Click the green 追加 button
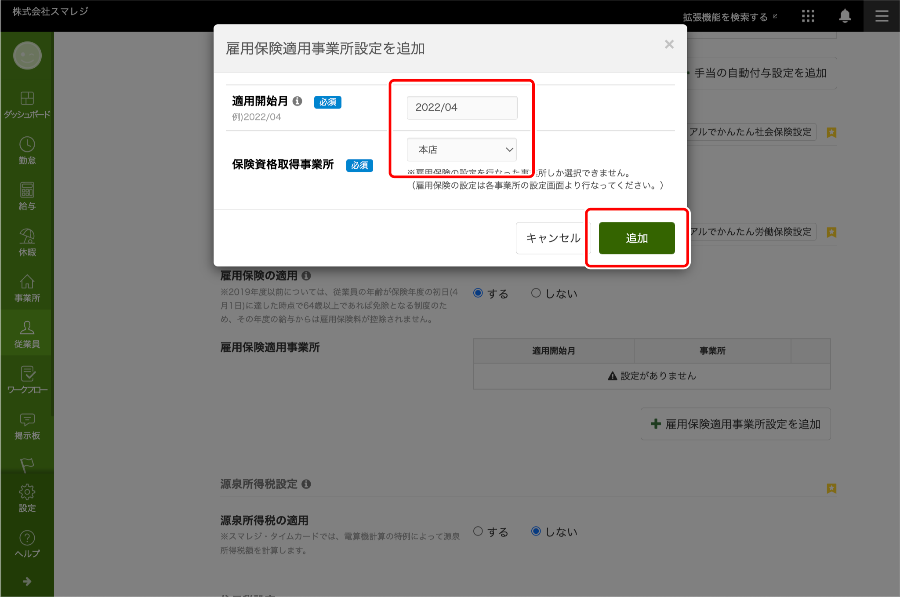 click(x=636, y=238)
